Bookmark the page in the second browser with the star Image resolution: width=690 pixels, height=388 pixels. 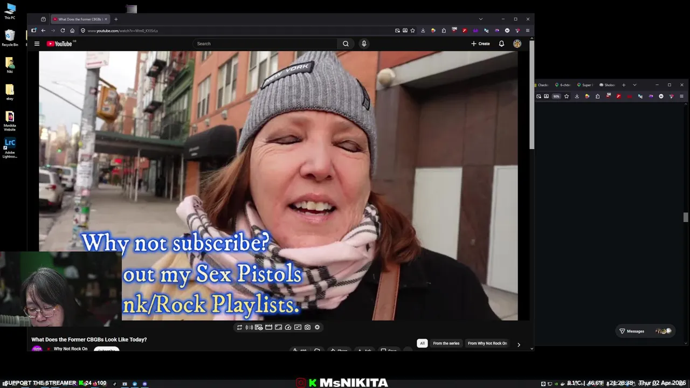(x=567, y=96)
